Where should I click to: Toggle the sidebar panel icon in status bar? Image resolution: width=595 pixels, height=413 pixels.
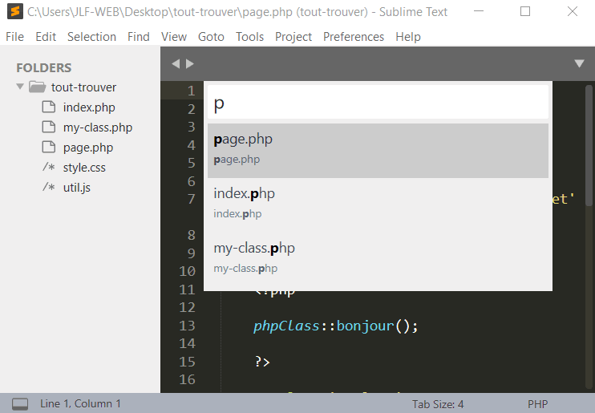(20, 404)
